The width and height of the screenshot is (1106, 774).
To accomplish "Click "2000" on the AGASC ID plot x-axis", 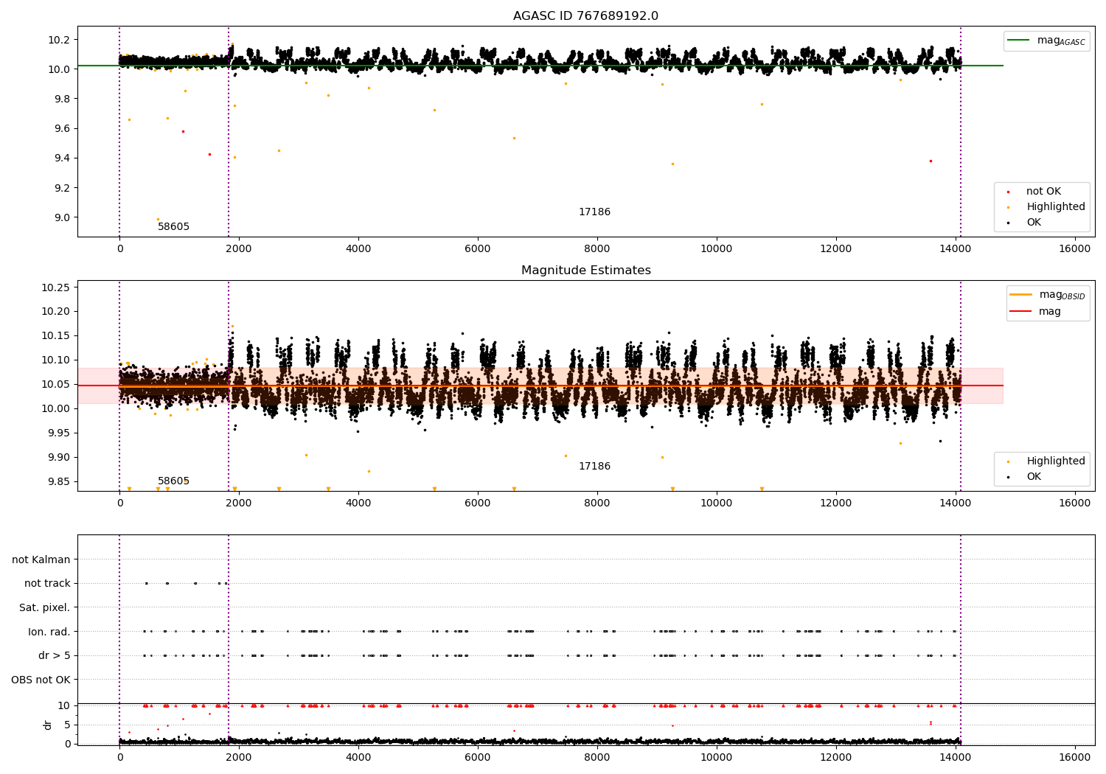I will [x=239, y=249].
